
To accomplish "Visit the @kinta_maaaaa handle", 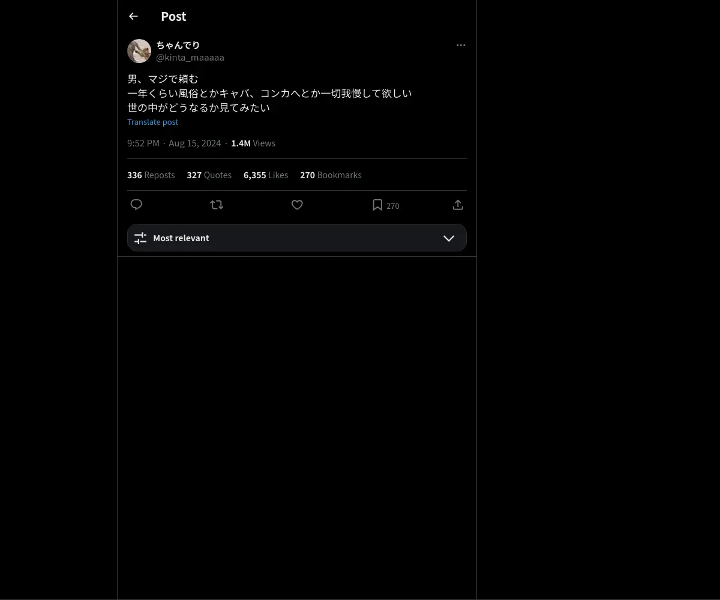I will (x=190, y=58).
